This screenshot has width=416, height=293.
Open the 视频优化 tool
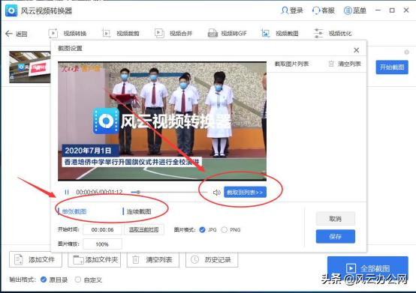coord(333,34)
